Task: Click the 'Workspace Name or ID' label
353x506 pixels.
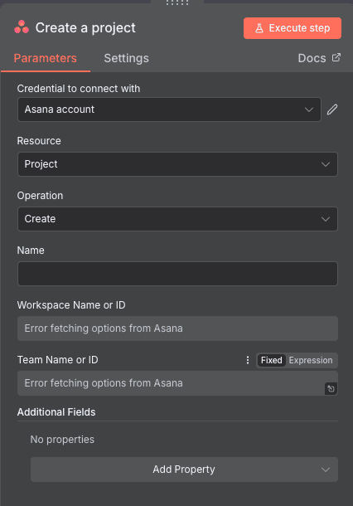Action: (x=71, y=305)
